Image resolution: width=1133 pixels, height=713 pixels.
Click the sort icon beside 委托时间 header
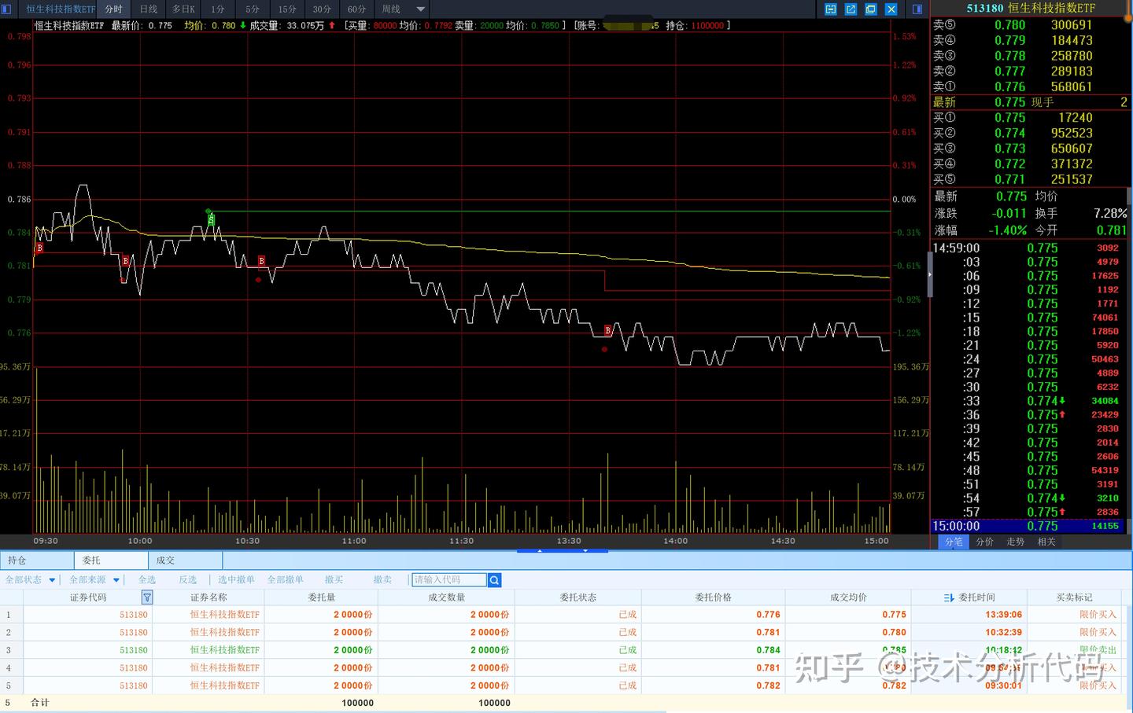point(948,597)
